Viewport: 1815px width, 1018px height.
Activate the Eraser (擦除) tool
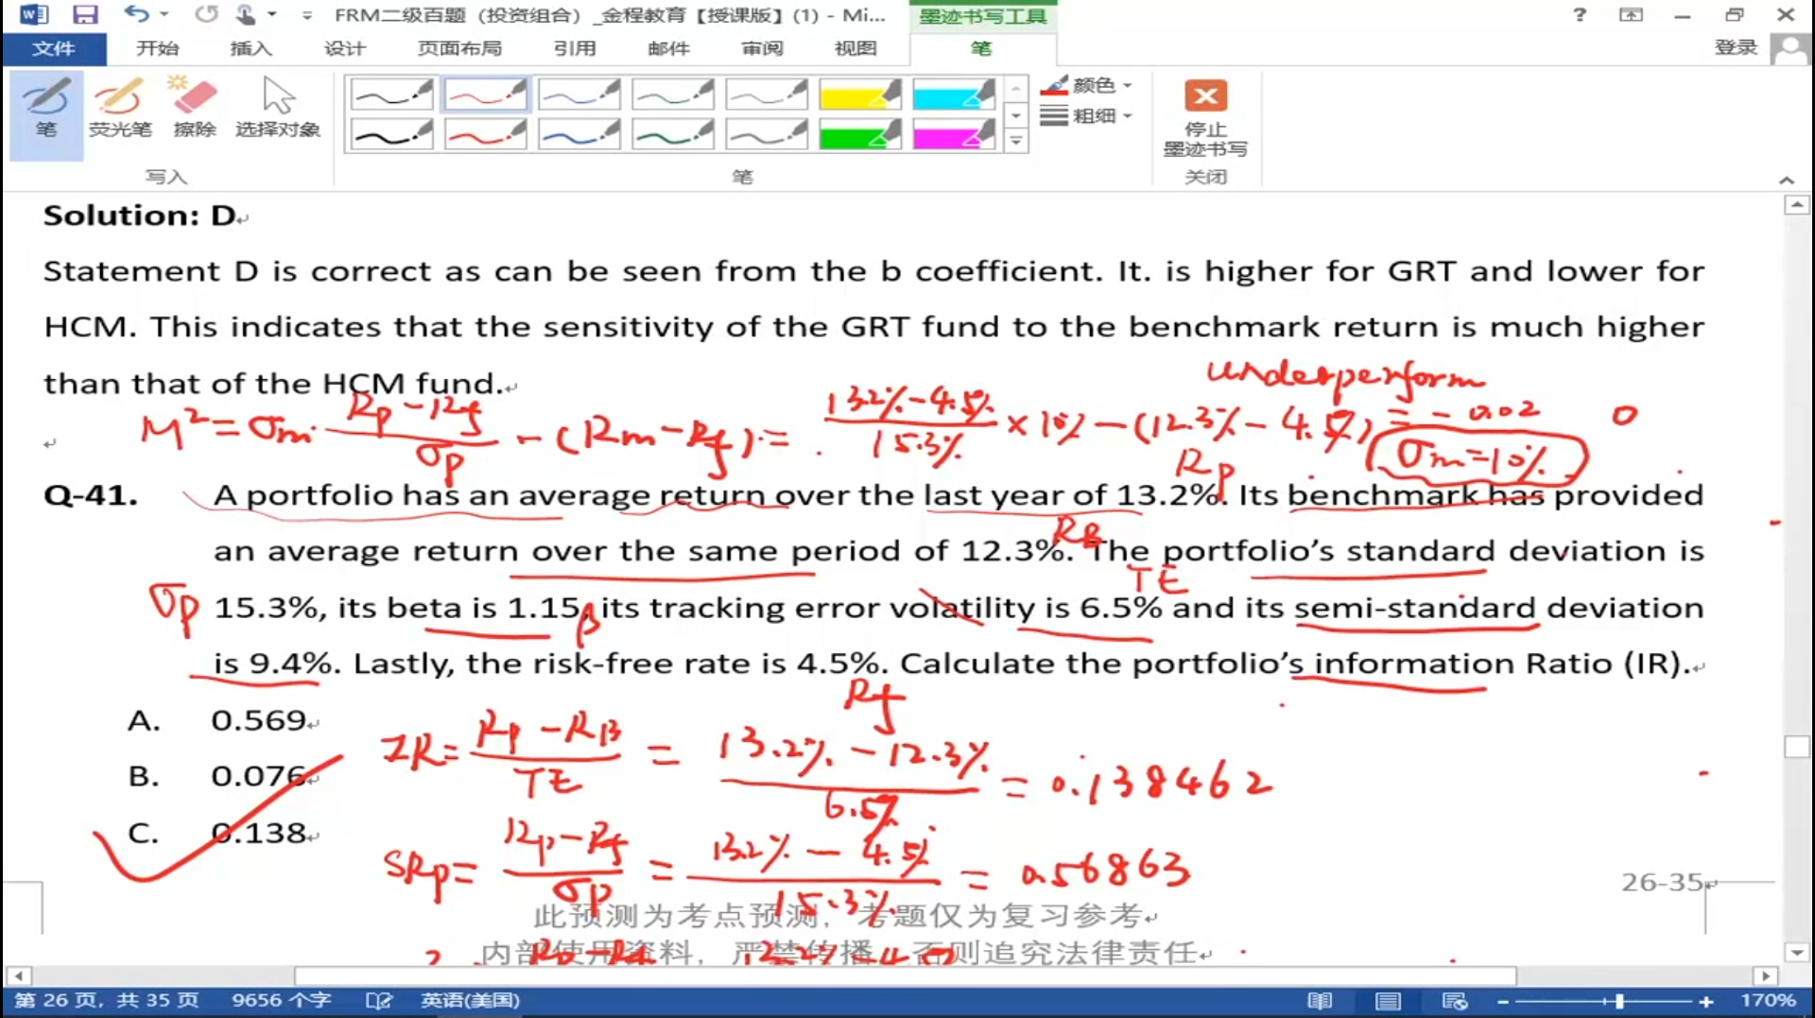195,110
